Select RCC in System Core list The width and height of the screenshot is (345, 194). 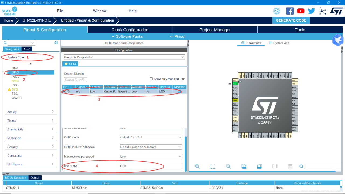[15, 85]
